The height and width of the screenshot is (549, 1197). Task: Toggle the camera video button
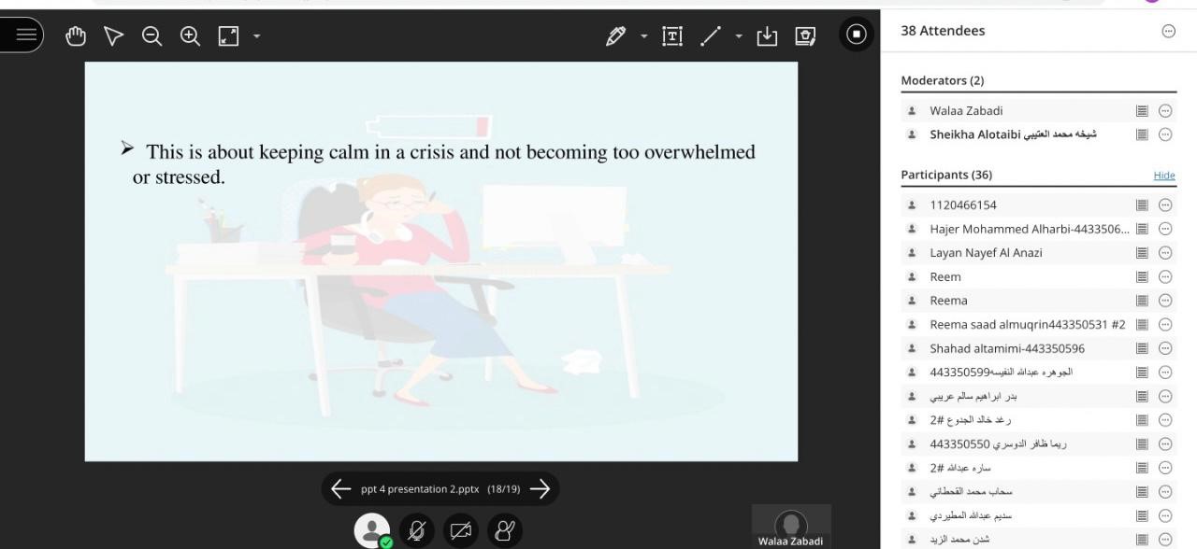click(x=461, y=530)
